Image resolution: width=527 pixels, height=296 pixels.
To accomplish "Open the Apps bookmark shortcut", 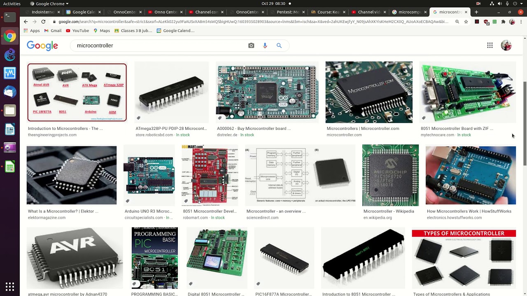I will tap(32, 30).
